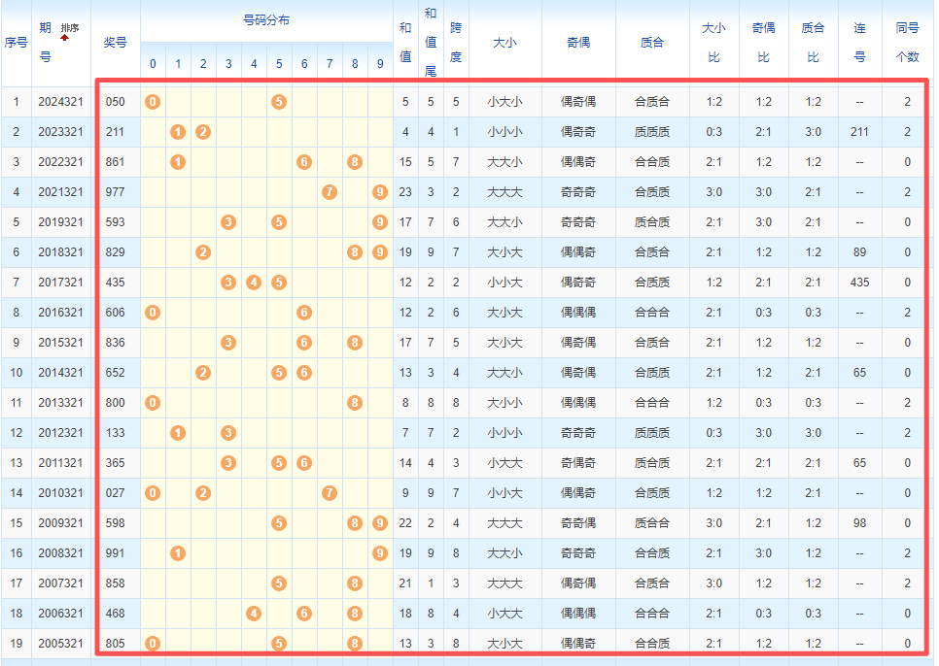
Task: Click orange ball 7 in row 2010321
Action: tap(330, 493)
